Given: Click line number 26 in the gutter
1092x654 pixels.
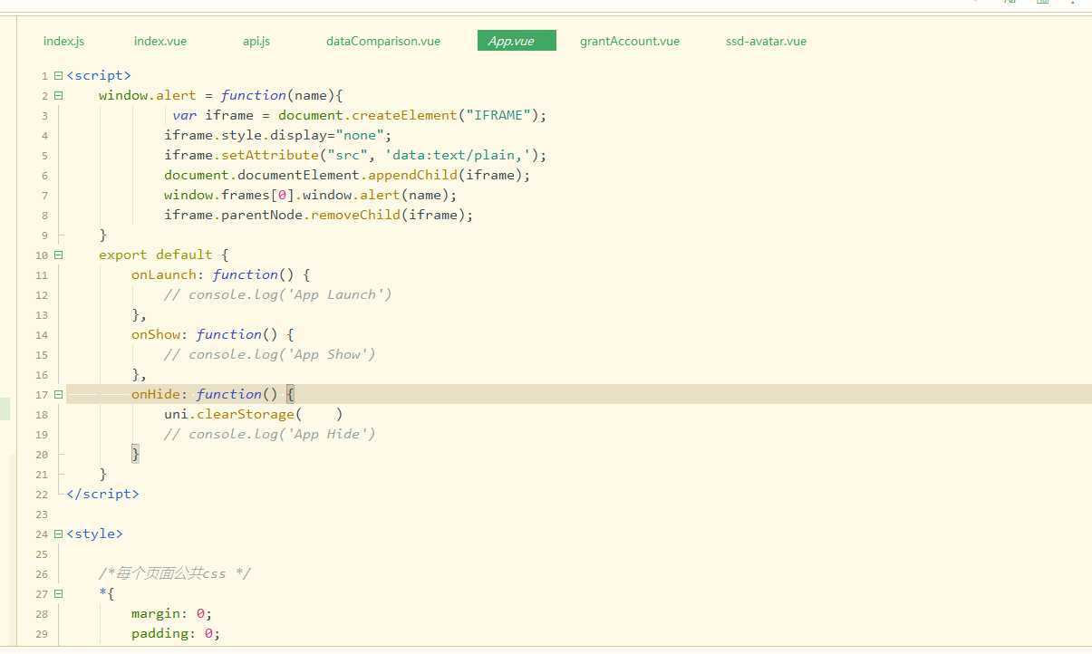Looking at the screenshot, I should (x=42, y=574).
